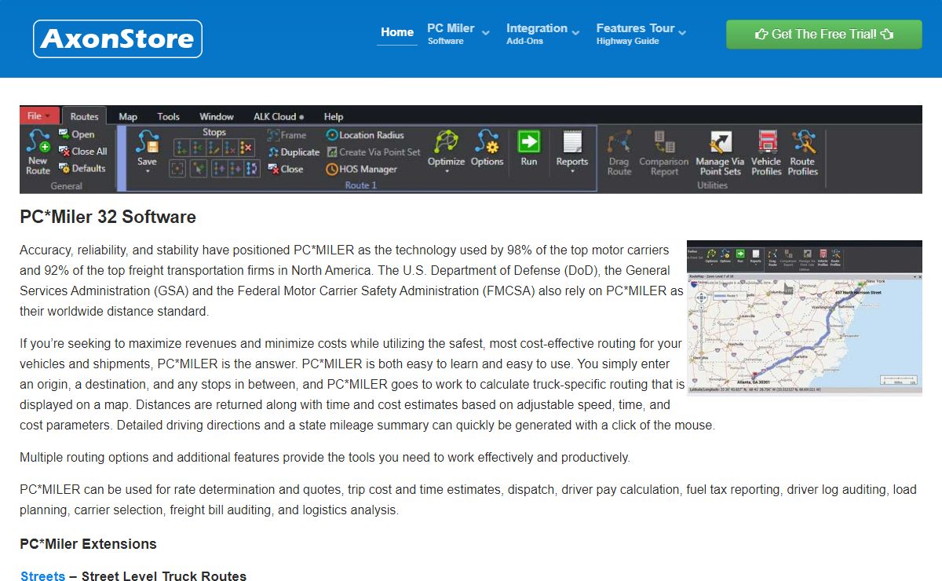The width and height of the screenshot is (942, 581).
Task: Switch to the Tools ribbon tab
Action: pyautogui.click(x=169, y=116)
